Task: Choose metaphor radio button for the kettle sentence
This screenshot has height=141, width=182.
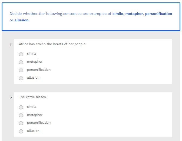Action: coord(21,115)
